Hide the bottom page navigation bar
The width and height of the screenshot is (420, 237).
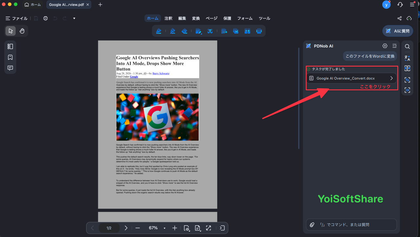pyautogui.click(x=222, y=228)
